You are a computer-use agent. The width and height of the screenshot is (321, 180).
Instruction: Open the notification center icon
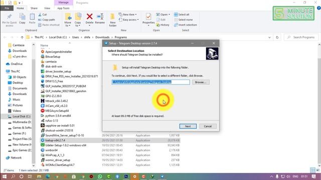coord(314,176)
